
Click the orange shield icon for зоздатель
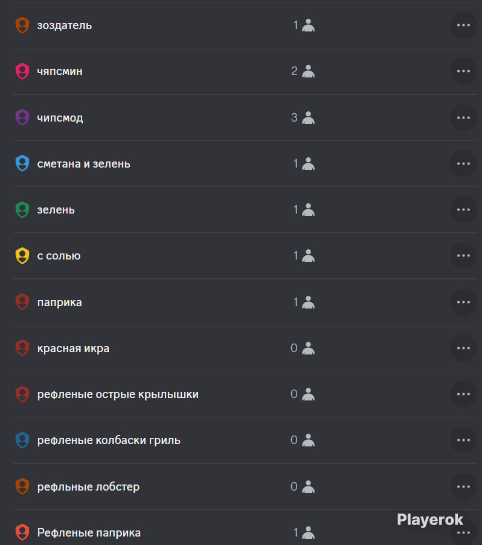22,25
